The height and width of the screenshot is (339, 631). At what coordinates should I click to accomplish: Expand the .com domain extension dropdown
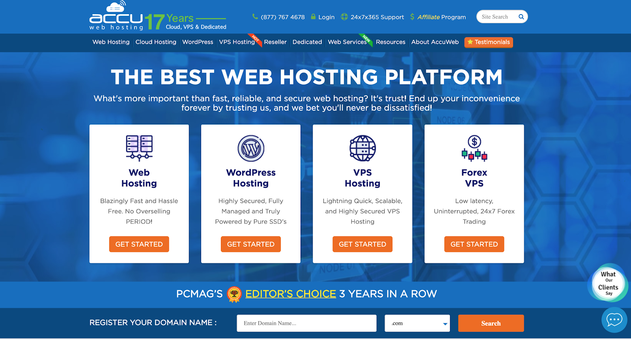pyautogui.click(x=417, y=323)
